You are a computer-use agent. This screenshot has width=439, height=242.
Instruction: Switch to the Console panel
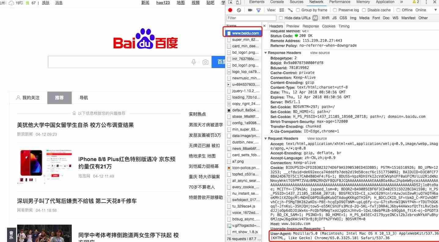pyautogui.click(x=277, y=2)
